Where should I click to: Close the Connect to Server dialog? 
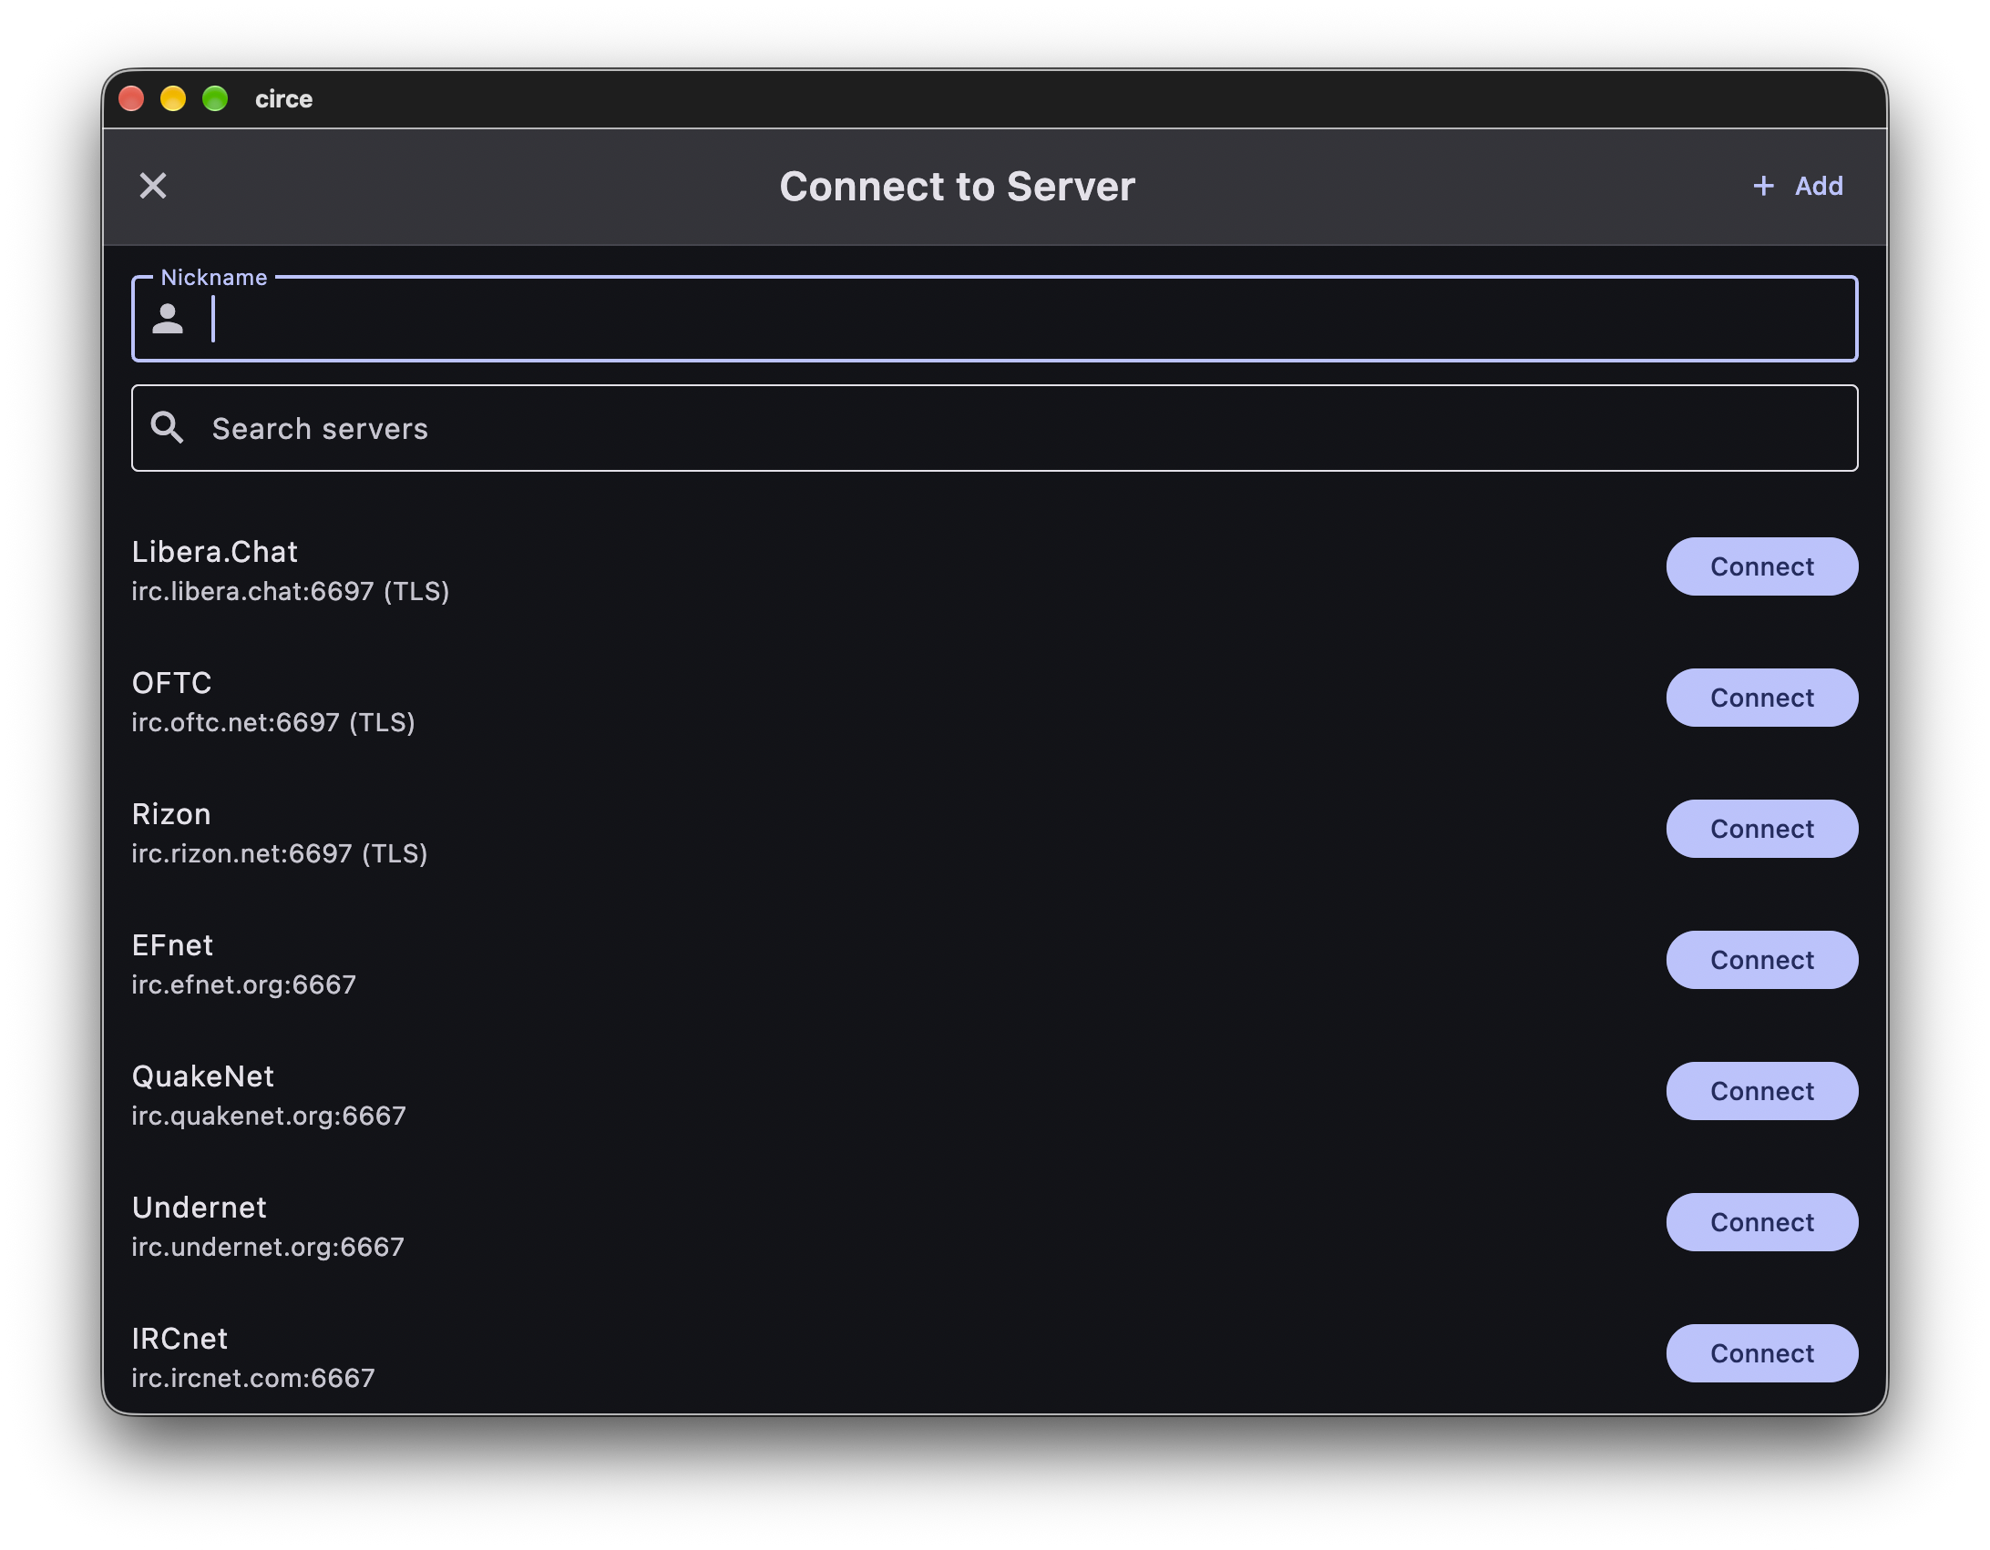coord(153,186)
